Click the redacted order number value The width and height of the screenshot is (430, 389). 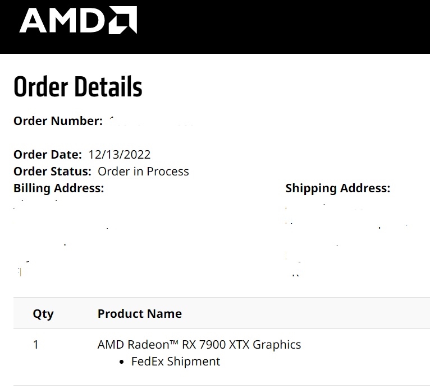[150, 121]
